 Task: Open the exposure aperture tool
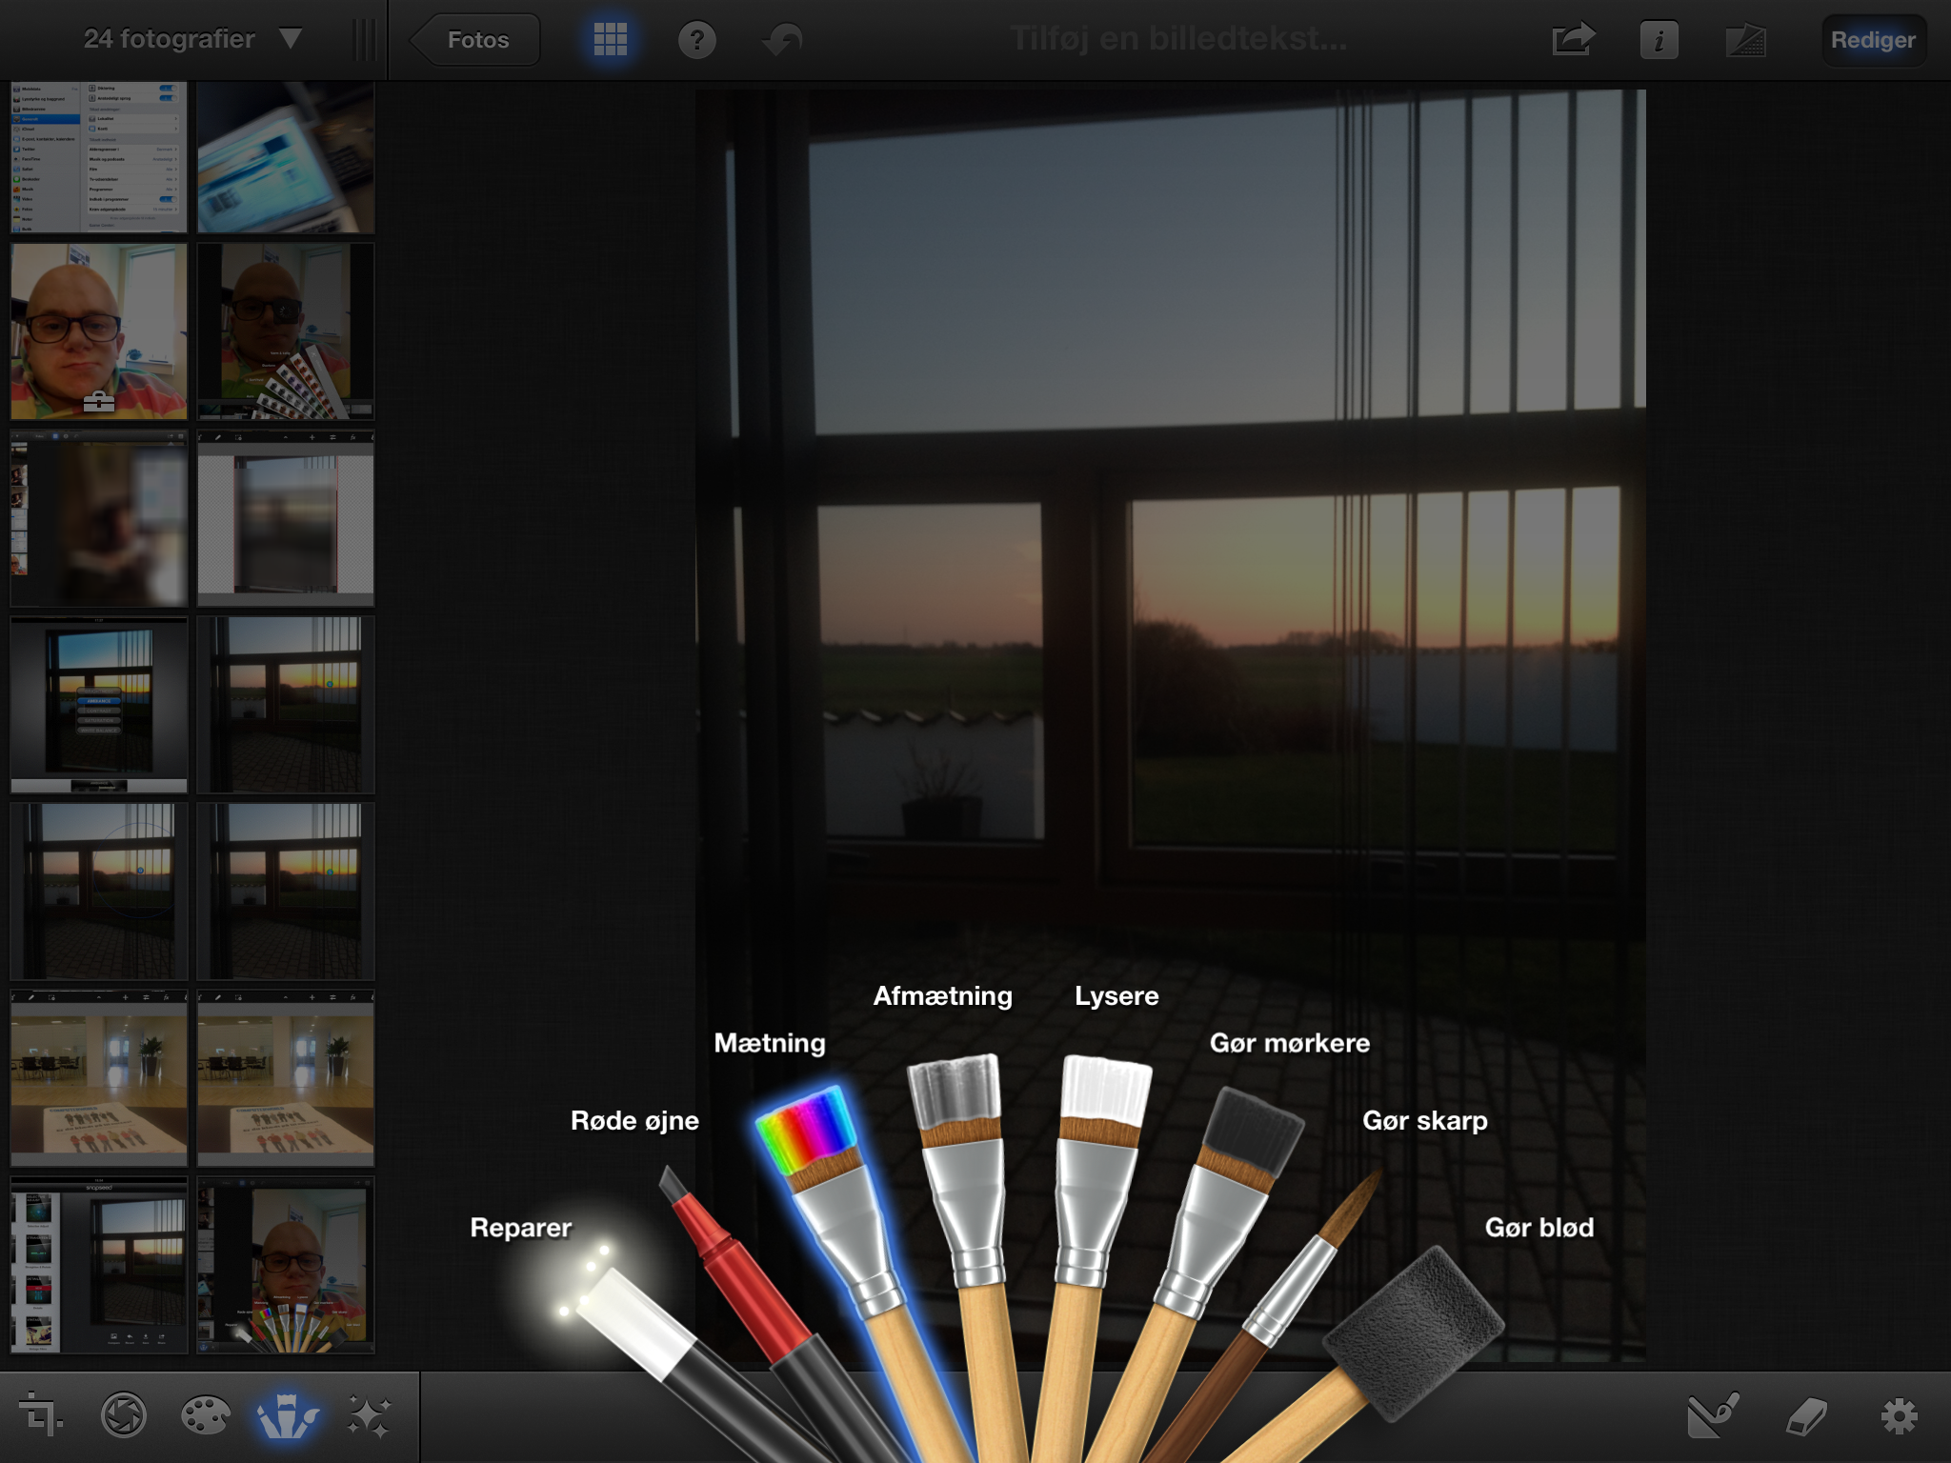[124, 1414]
